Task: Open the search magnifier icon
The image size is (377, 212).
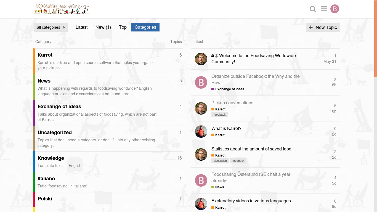Action: click(x=313, y=9)
